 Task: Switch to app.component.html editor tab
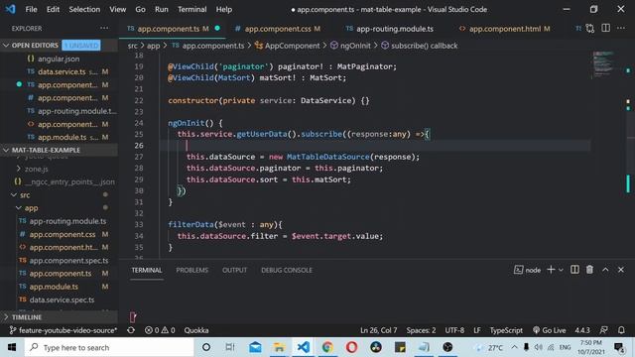pyautogui.click(x=505, y=29)
